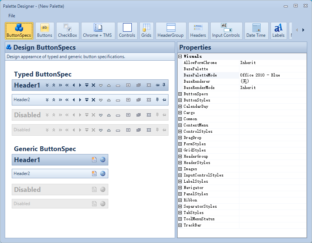The height and width of the screenshot is (243, 312).
Task: Select the AllowFormChrome property row
Action: click(x=242, y=62)
